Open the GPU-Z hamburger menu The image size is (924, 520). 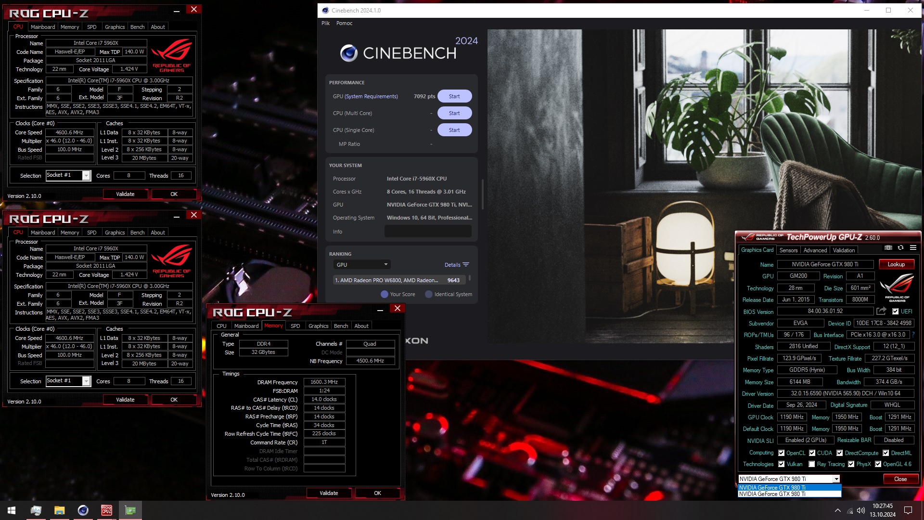tap(913, 248)
